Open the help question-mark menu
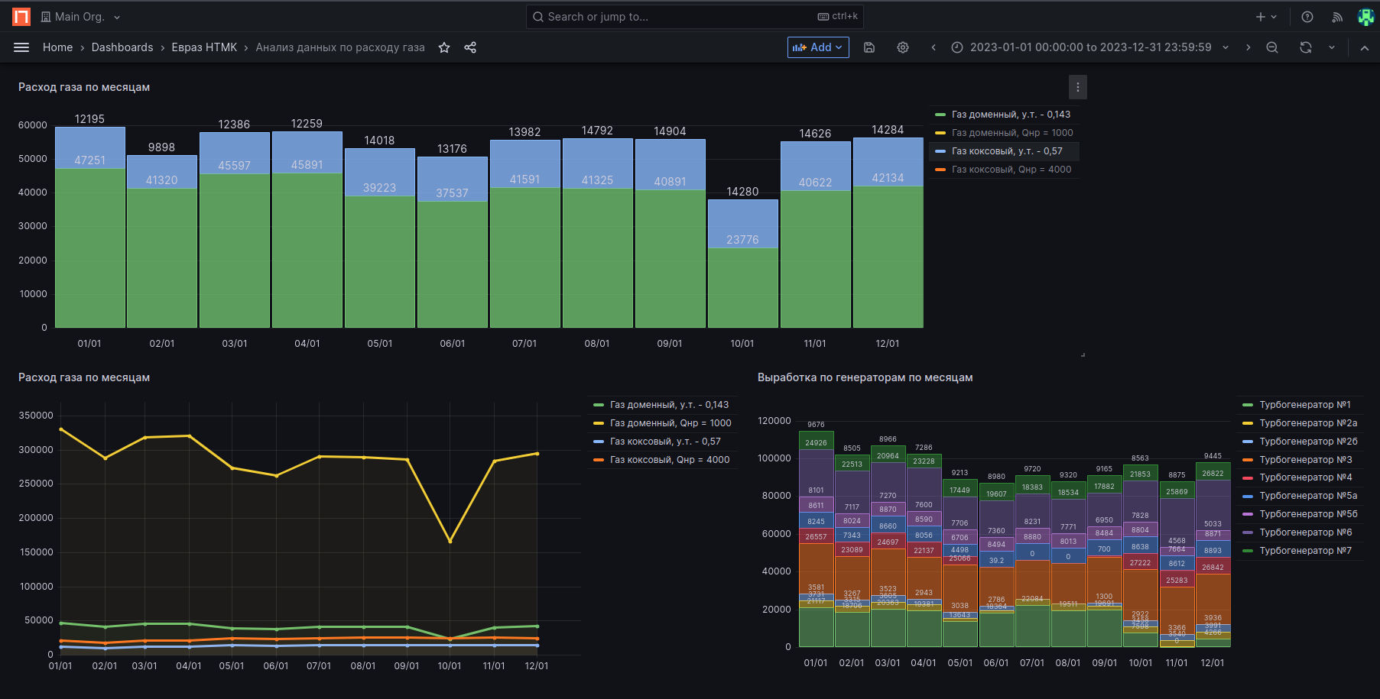 tap(1307, 17)
